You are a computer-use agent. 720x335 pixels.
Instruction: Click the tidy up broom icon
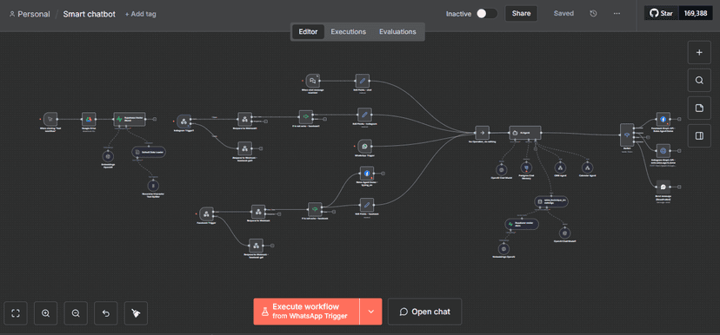pyautogui.click(x=136, y=313)
